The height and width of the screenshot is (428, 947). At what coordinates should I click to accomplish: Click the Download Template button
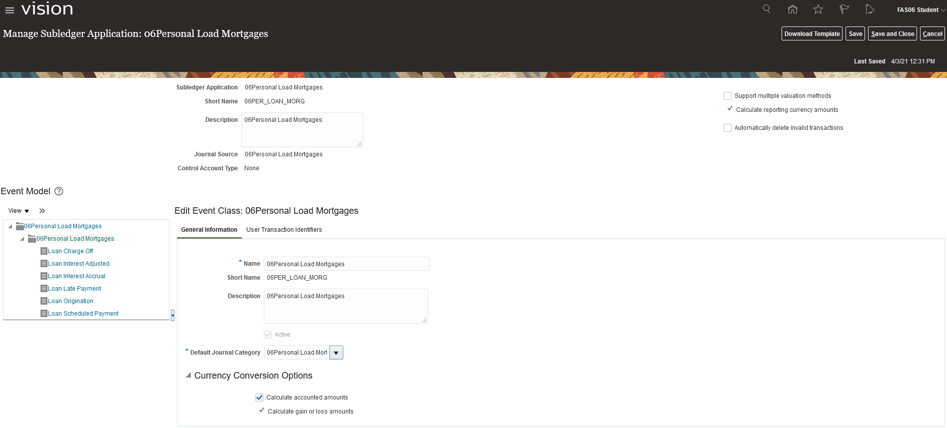[x=812, y=34]
